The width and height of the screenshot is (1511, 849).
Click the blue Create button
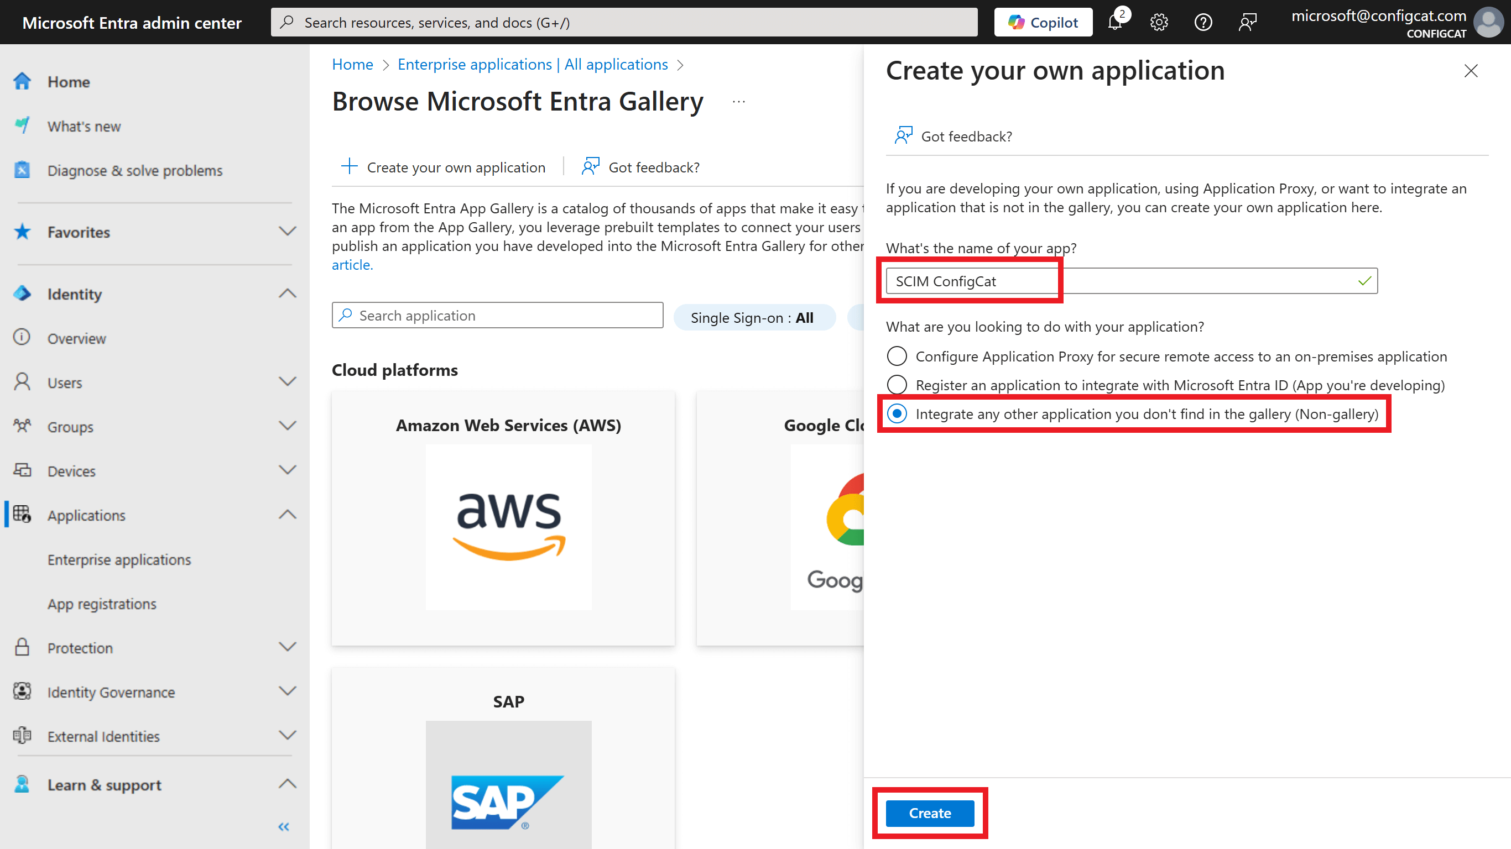click(x=930, y=813)
